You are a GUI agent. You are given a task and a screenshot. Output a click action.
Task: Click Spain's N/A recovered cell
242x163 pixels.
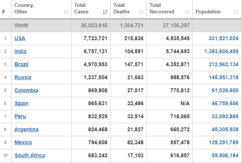coord(185,103)
